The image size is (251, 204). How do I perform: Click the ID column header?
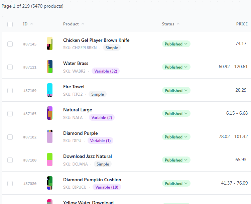pos(25,24)
